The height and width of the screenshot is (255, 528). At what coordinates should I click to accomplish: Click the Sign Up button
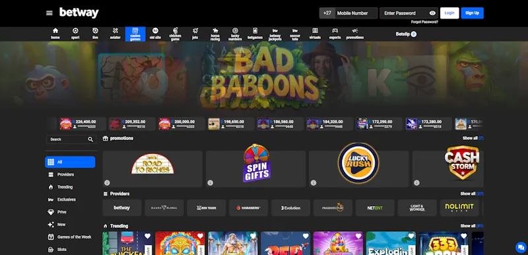click(x=472, y=13)
